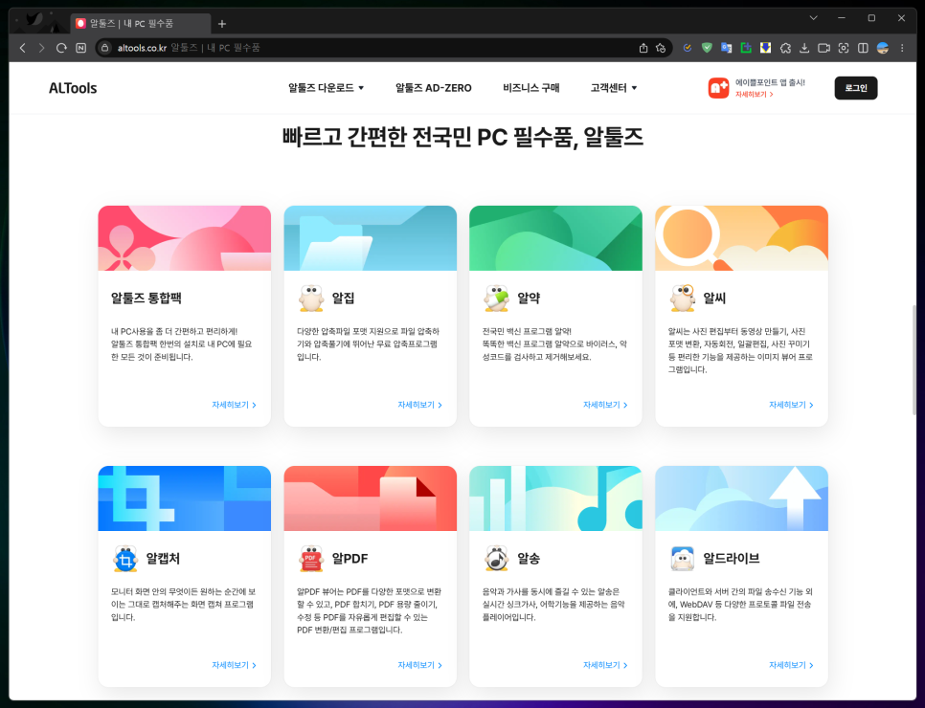
Task: Toggle the split side panel icon
Action: point(863,48)
